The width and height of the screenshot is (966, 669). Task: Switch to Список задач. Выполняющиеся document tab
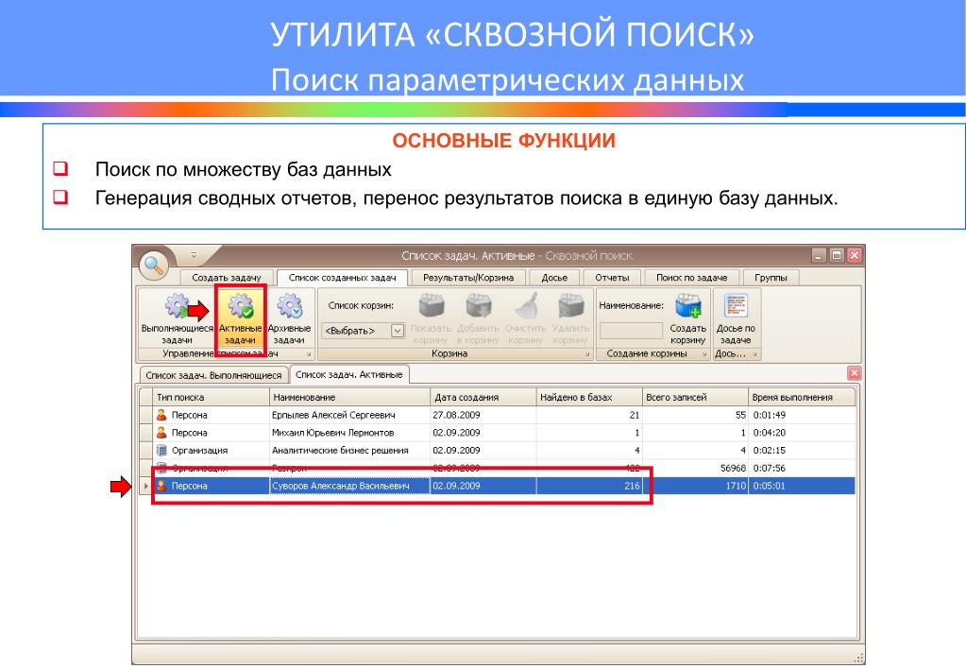[x=213, y=375]
